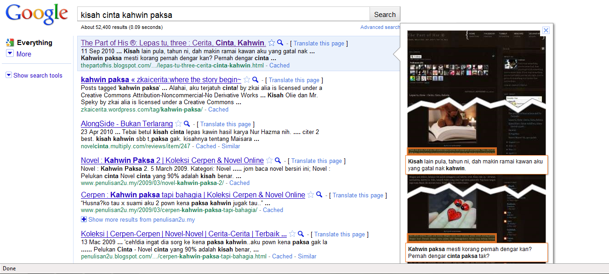Open 'AlongSide - Bukan Terlarang' result
This screenshot has height=274, width=609.
click(127, 124)
